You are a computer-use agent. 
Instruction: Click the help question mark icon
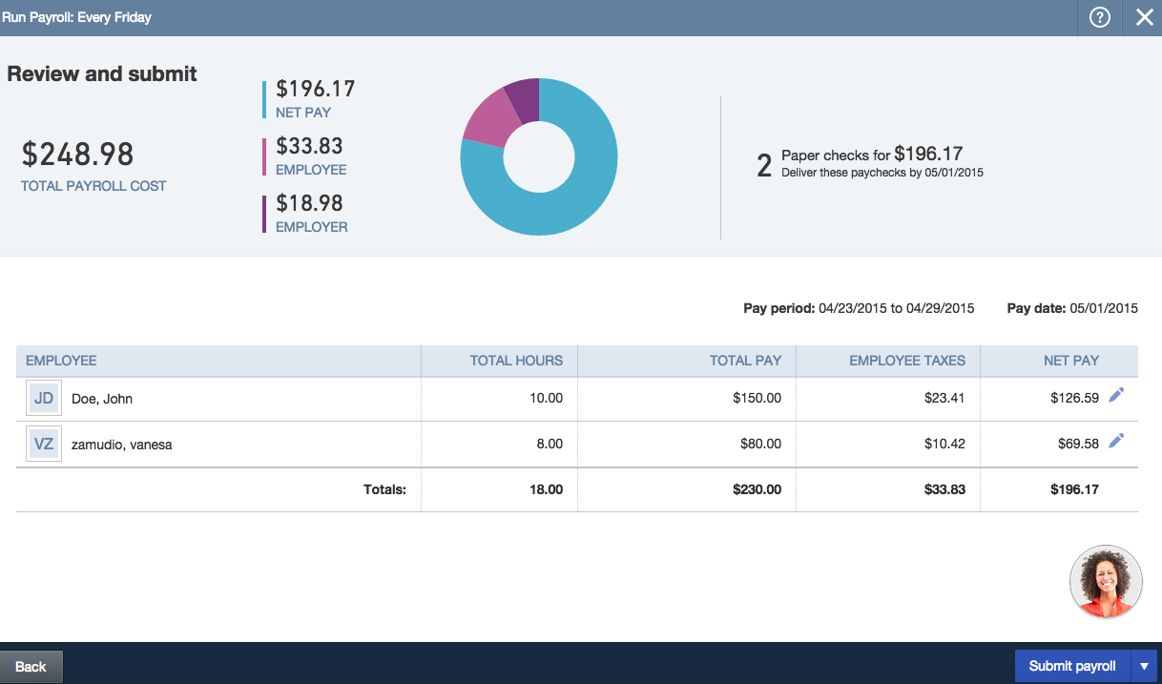click(x=1100, y=17)
